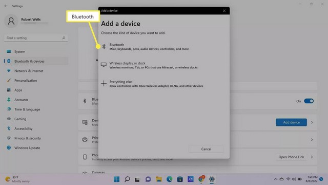Open Time & language settings
This screenshot has width=328, height=185.
(x=36, y=109)
